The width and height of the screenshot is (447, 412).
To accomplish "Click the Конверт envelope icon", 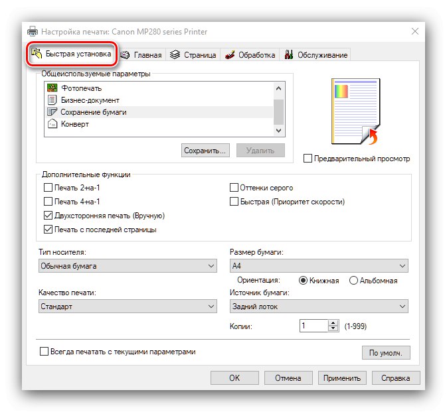I will [52, 124].
